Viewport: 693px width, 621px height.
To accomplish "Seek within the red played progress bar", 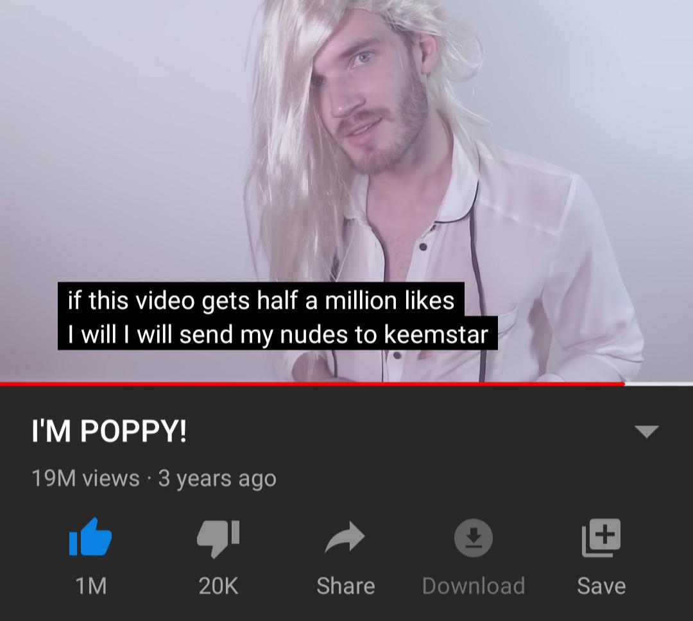I will (x=312, y=384).
